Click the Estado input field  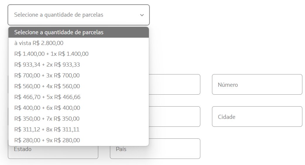tap(53, 152)
